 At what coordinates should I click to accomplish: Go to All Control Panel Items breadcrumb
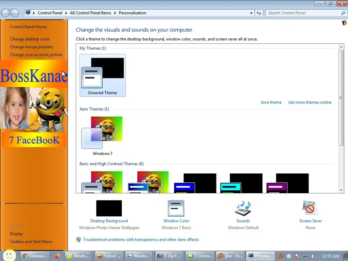click(90, 13)
